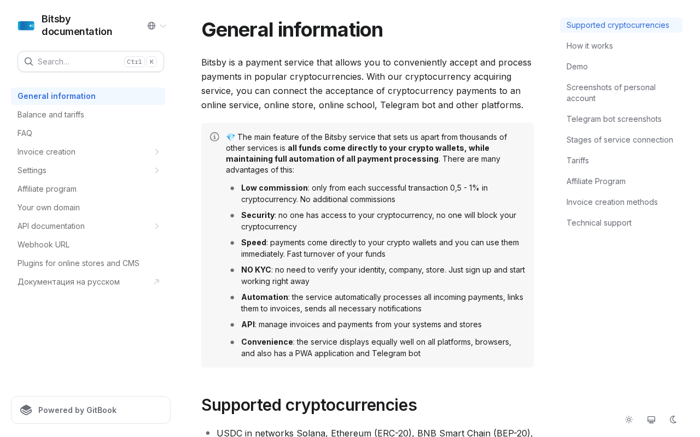Screen dimensions: 700x437
Task: Switch to dark theme
Action: pyautogui.click(x=674, y=420)
